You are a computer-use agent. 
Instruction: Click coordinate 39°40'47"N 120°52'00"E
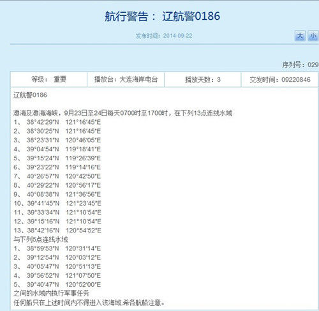point(64,284)
